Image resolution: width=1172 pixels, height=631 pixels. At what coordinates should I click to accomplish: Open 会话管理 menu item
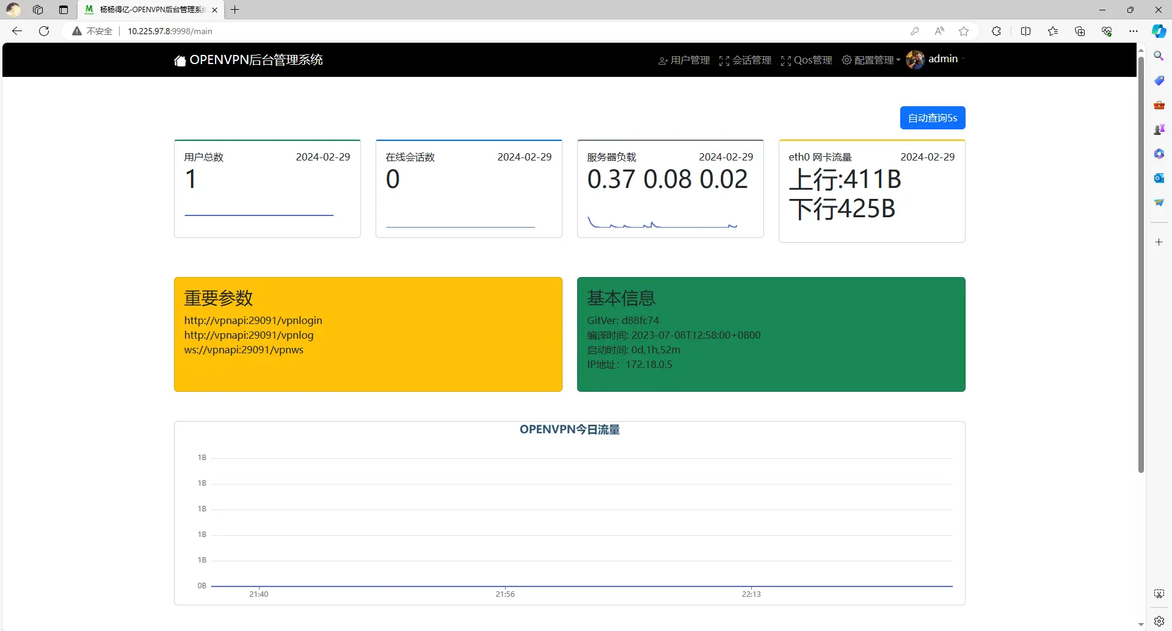point(745,60)
